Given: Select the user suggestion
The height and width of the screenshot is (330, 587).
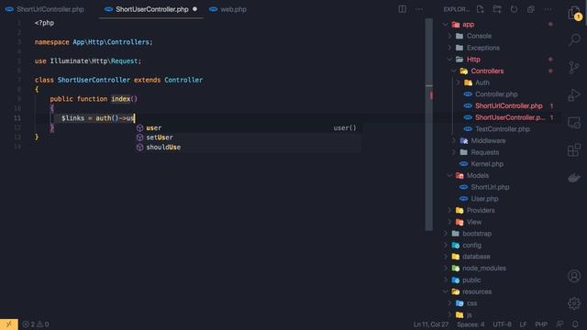Looking at the screenshot, I should click(248, 128).
